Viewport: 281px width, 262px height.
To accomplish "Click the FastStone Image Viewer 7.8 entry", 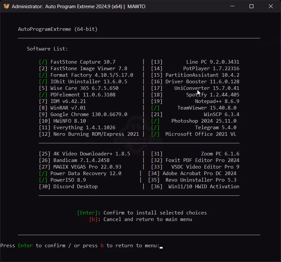I will pyautogui.click(x=83, y=69).
